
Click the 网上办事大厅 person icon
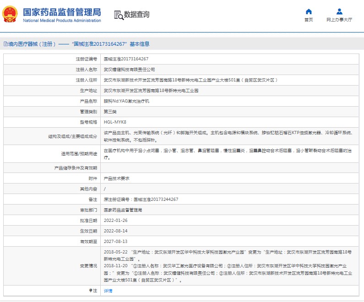(339, 11)
